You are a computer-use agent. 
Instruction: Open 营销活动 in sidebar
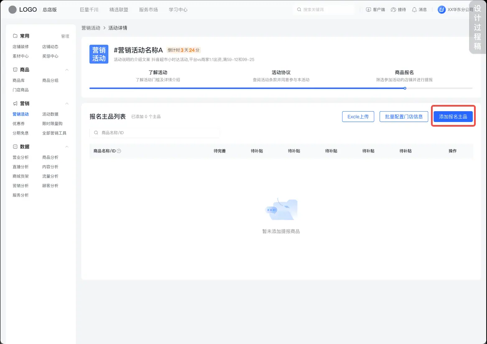(x=20, y=114)
